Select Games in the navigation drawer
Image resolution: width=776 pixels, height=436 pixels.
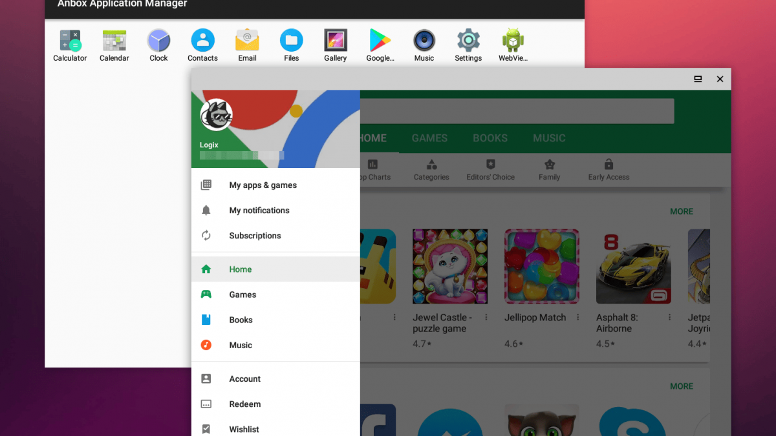[275, 295]
